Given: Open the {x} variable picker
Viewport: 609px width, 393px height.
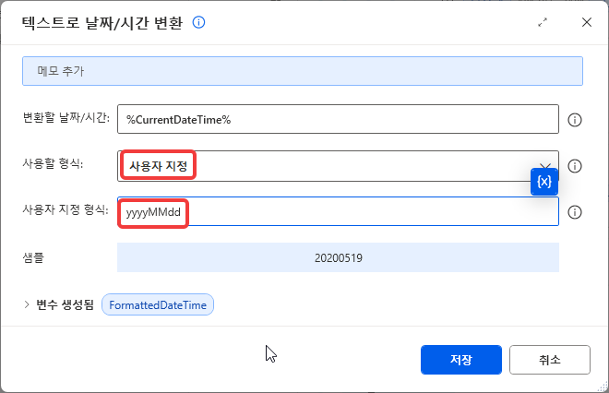Looking at the screenshot, I should (x=544, y=182).
